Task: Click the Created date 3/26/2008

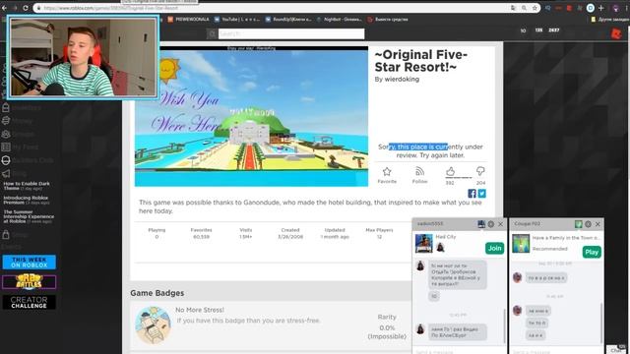Action: click(290, 237)
